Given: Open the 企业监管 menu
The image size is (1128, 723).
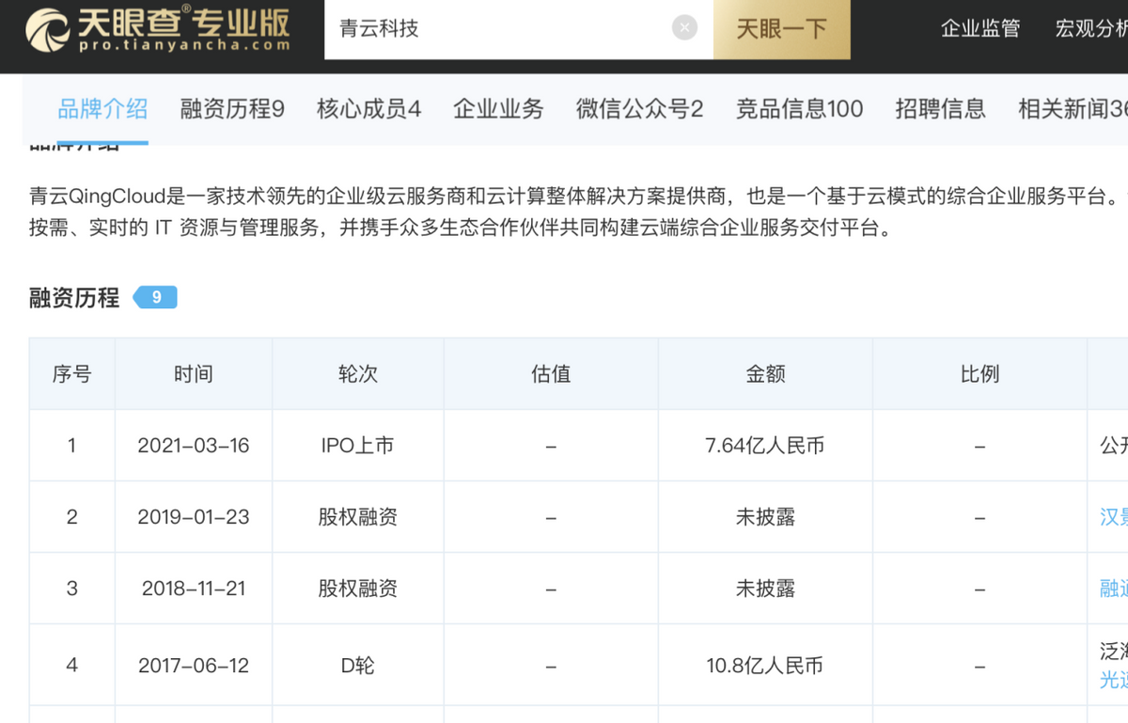Looking at the screenshot, I should [x=980, y=28].
